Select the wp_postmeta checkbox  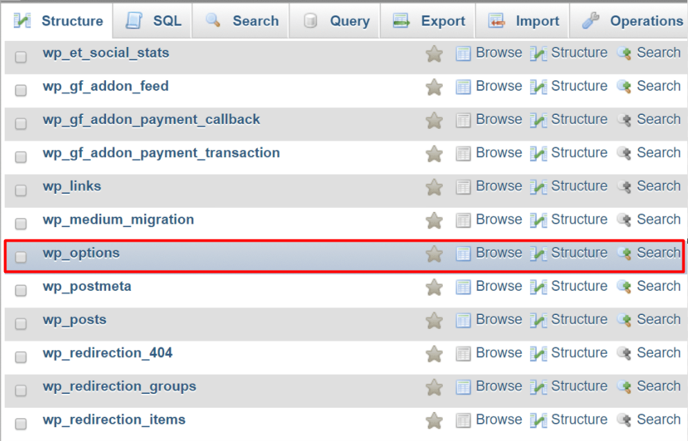[21, 290]
